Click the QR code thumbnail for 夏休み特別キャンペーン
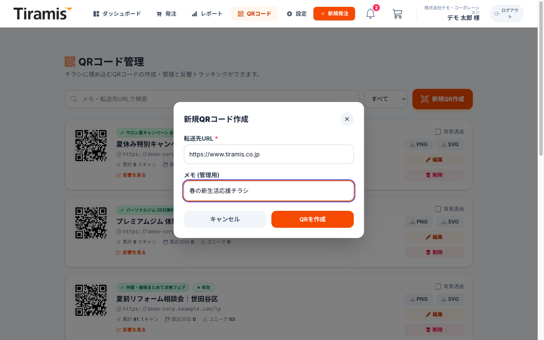The width and height of the screenshot is (544, 340). pyautogui.click(x=91, y=145)
